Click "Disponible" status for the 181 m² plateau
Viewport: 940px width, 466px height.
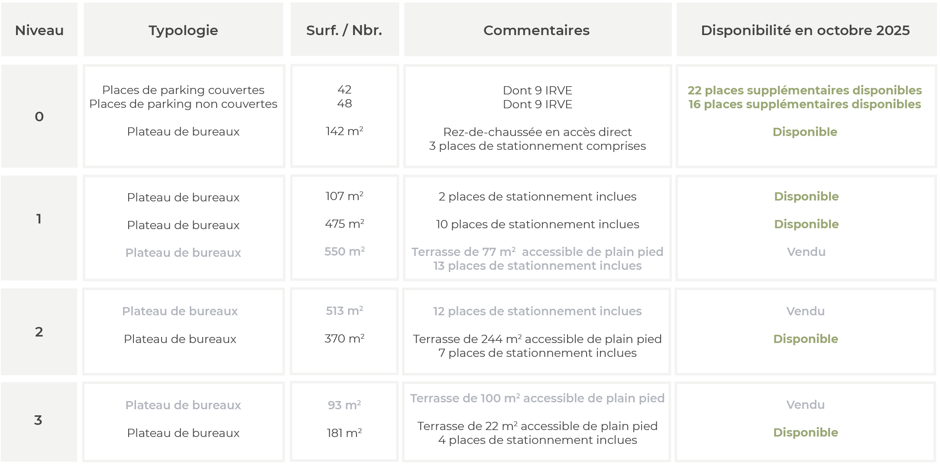click(x=806, y=432)
